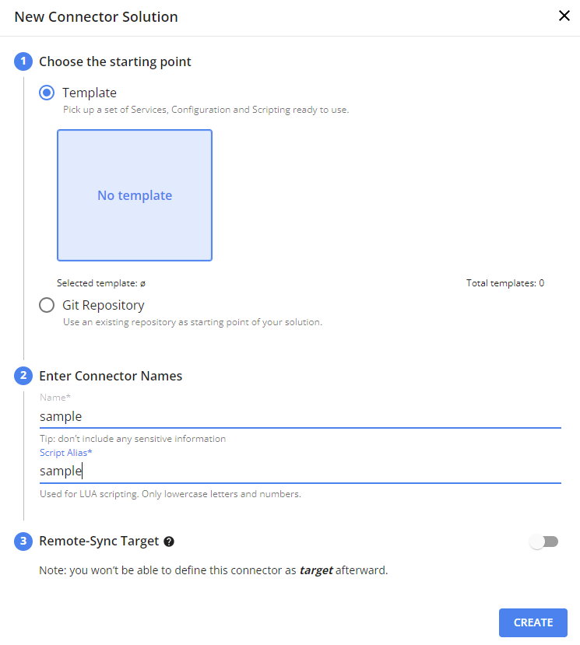Click the "Choose the starting point" heading

[115, 61]
